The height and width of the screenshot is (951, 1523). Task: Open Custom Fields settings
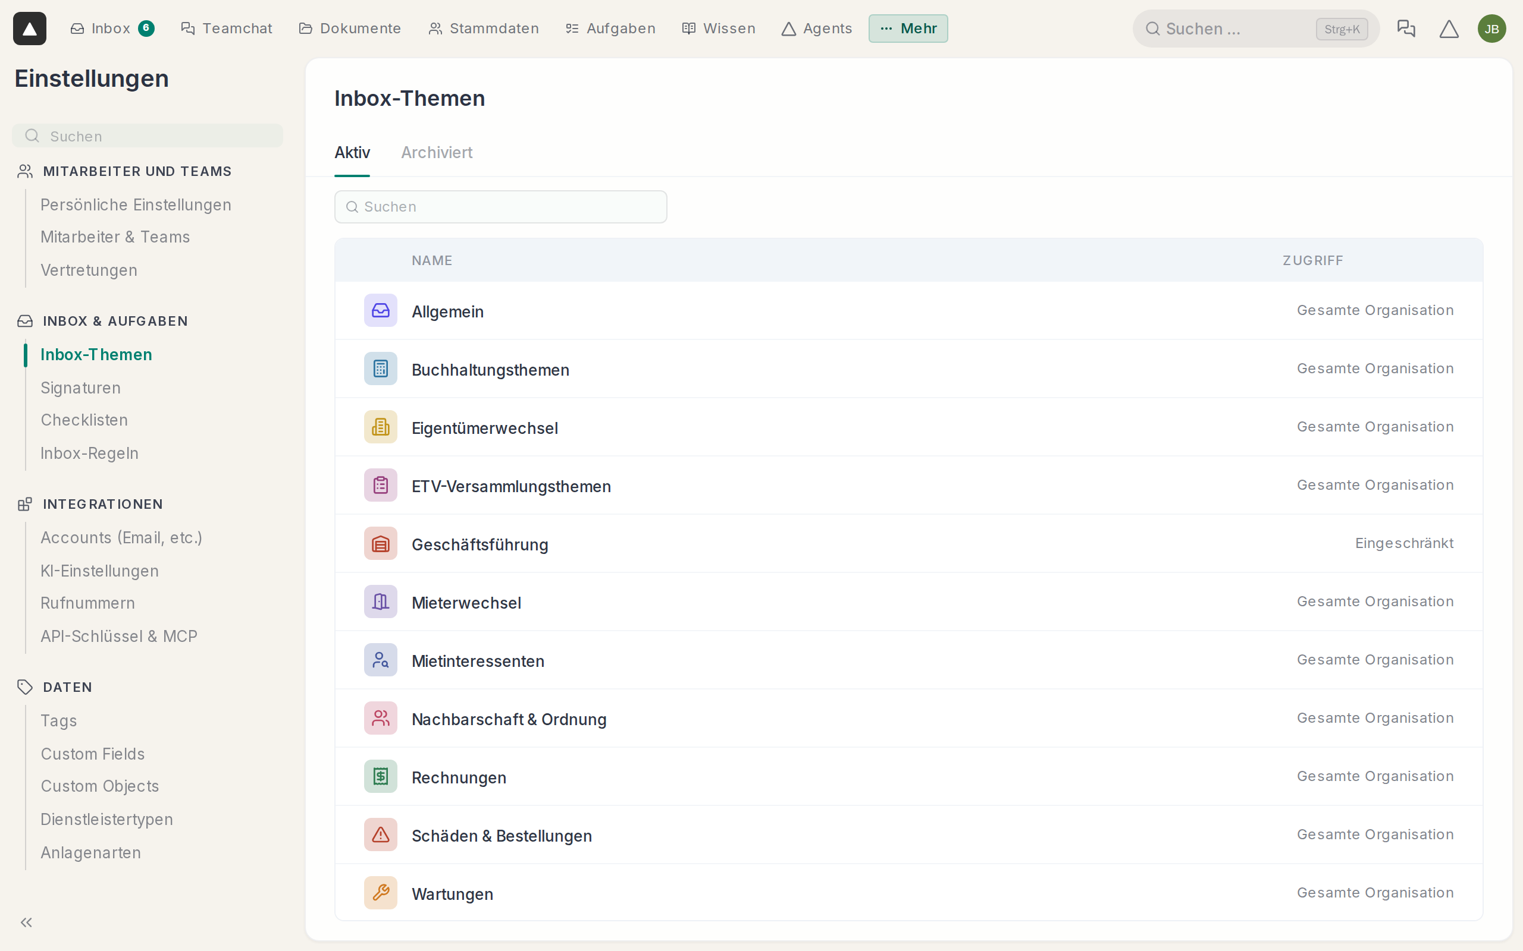pyautogui.click(x=93, y=754)
